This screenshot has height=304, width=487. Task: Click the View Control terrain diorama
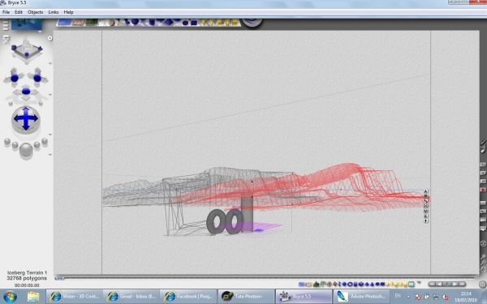tap(27, 49)
